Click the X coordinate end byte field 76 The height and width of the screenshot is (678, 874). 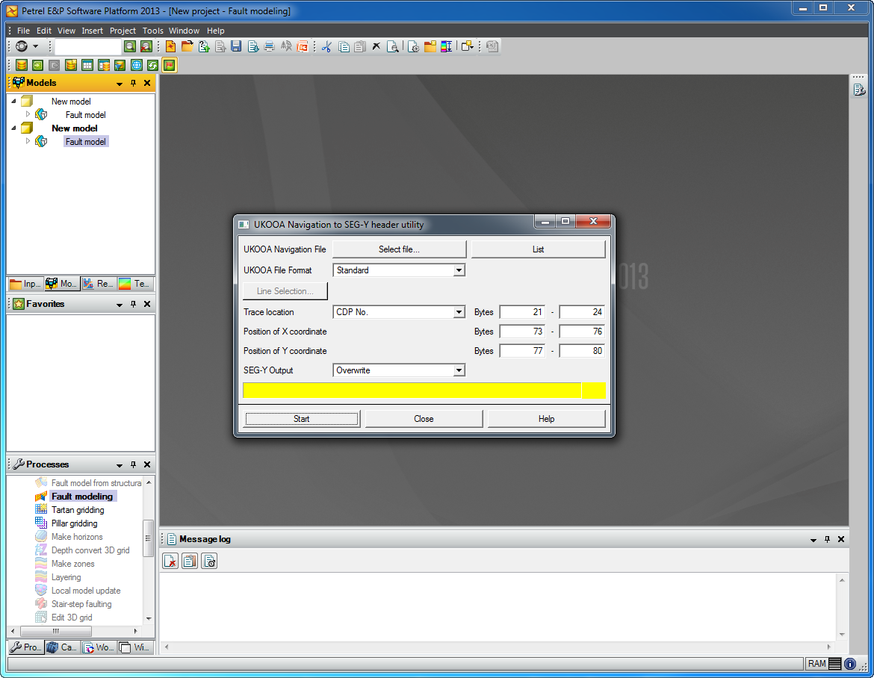pyautogui.click(x=582, y=332)
